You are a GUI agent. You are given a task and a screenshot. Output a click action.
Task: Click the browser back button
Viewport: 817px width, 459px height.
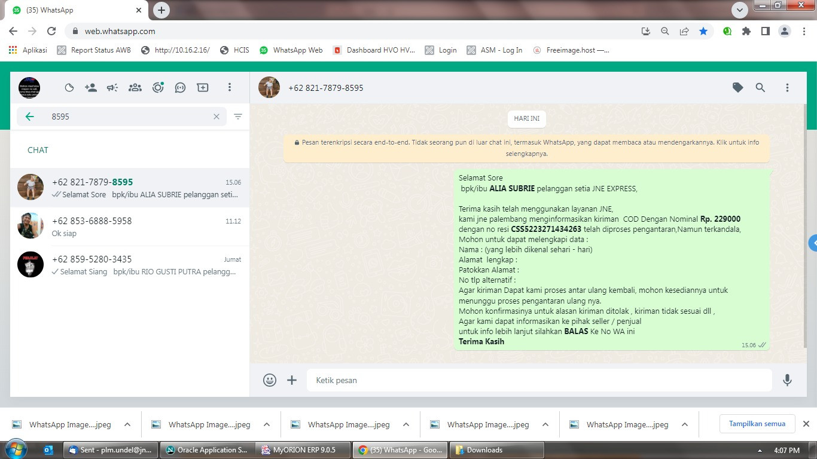click(x=13, y=31)
